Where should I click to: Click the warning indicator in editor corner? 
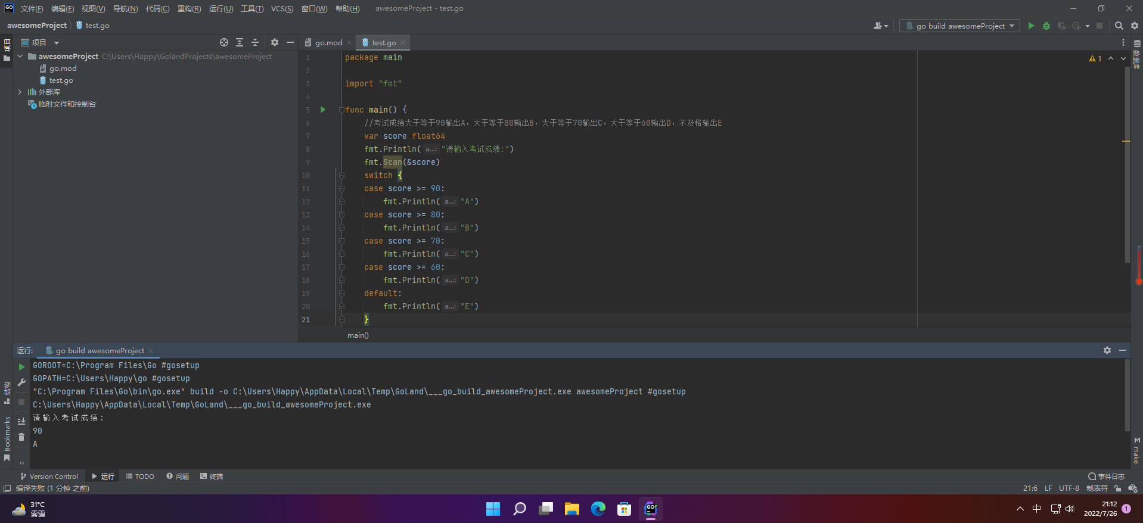click(1095, 58)
